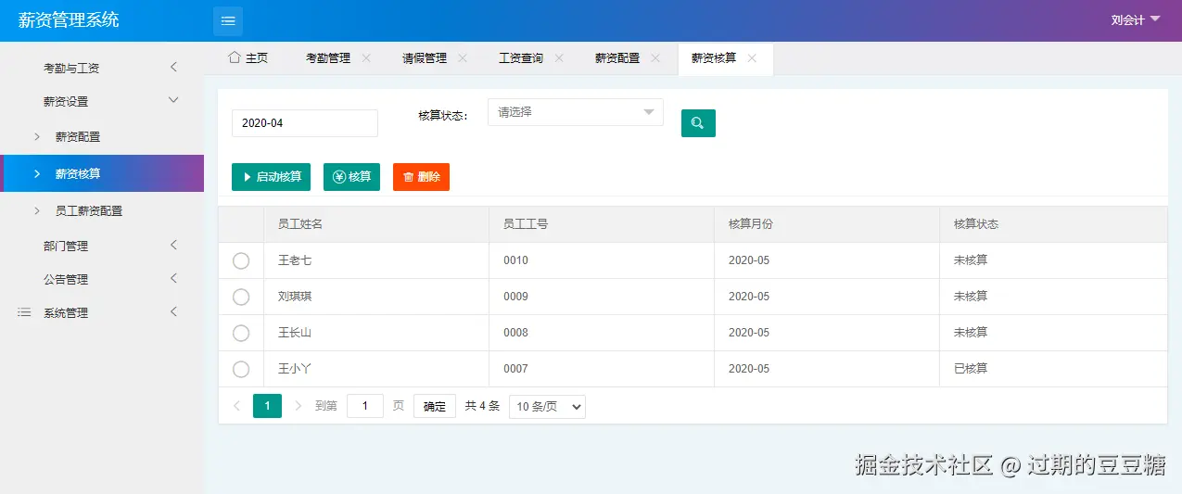The height and width of the screenshot is (494, 1182).
Task: Toggle the sidebar with the hamburger menu icon
Action: coord(228,20)
